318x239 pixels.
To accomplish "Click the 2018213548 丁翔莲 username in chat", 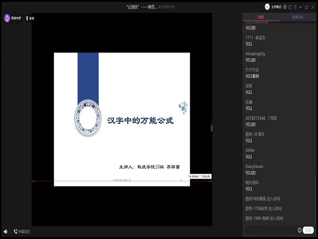I will pyautogui.click(x=261, y=118).
